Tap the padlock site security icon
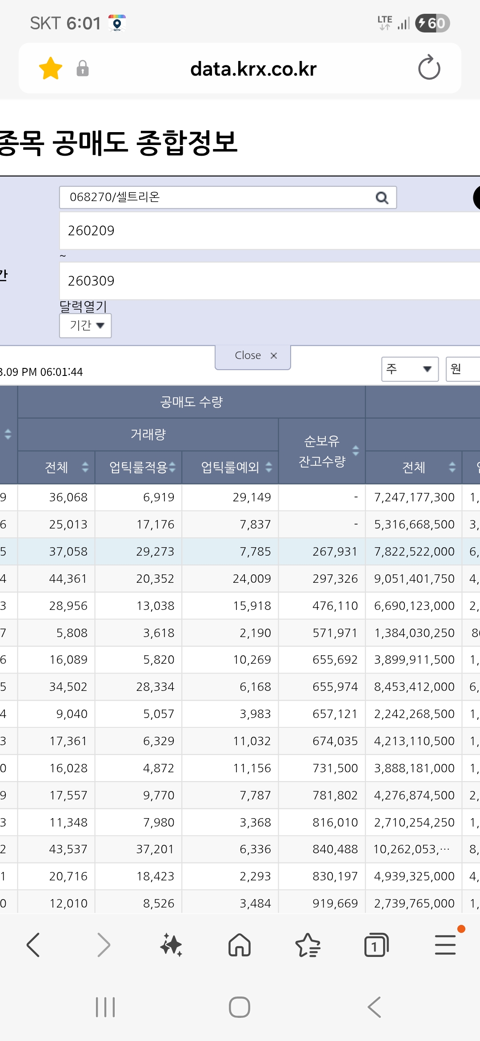This screenshot has width=480, height=1041. (x=83, y=69)
